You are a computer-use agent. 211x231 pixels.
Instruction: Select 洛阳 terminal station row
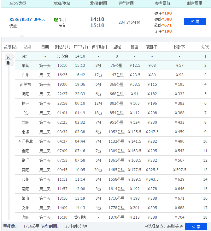[x=113, y=217]
